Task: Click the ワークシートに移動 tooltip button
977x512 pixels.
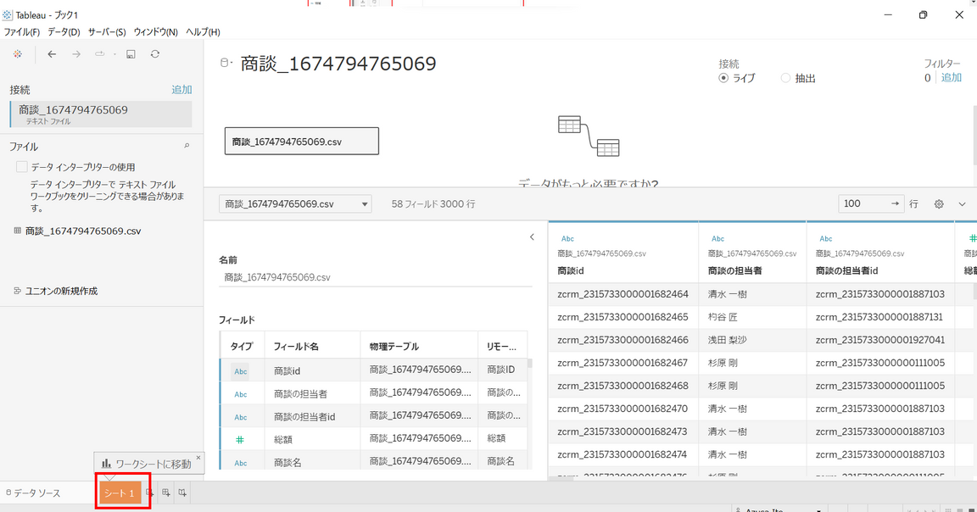Action: [149, 464]
